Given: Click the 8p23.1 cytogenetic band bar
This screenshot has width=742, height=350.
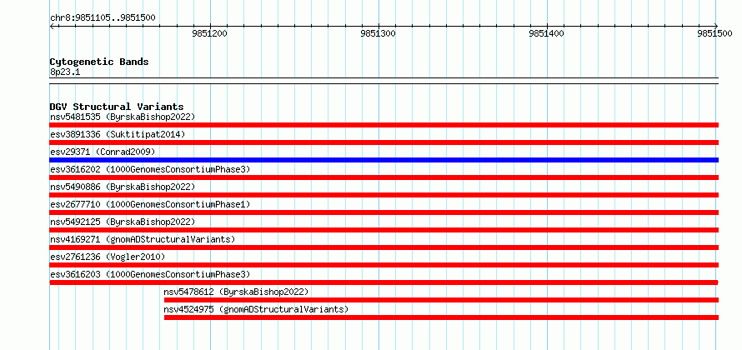Looking at the screenshot, I should tap(384, 81).
